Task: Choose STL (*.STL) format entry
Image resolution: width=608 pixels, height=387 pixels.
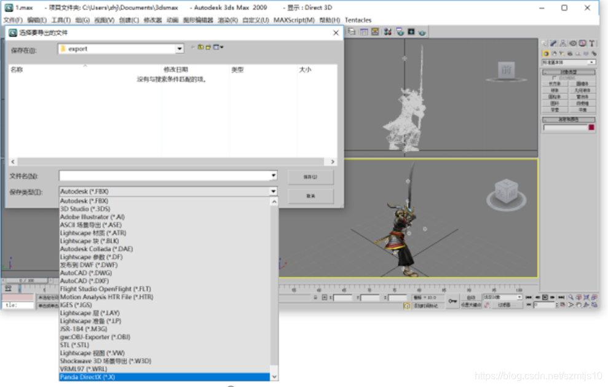Action: 164,345
